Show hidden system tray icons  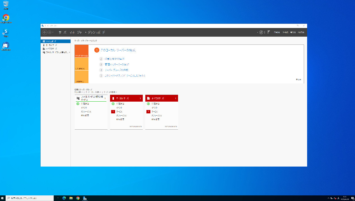pyautogui.click(x=328, y=198)
